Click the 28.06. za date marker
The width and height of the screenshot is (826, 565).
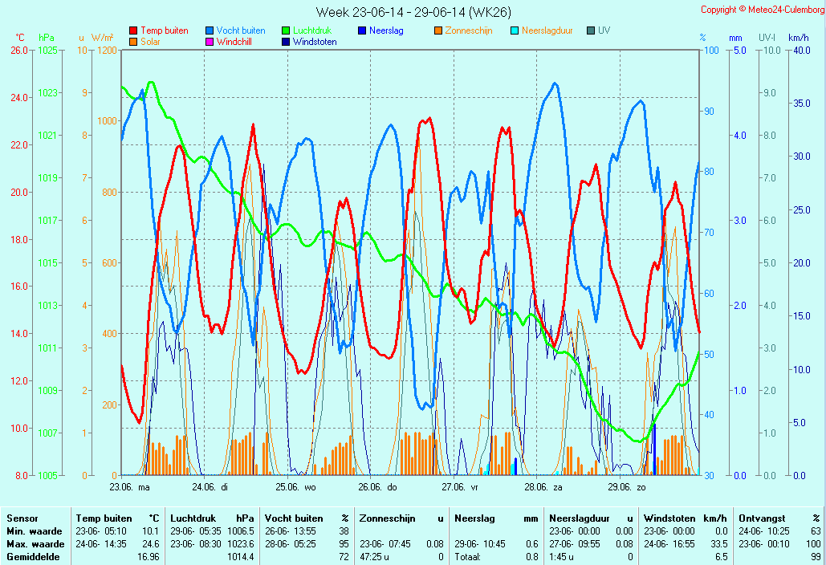tap(543, 486)
